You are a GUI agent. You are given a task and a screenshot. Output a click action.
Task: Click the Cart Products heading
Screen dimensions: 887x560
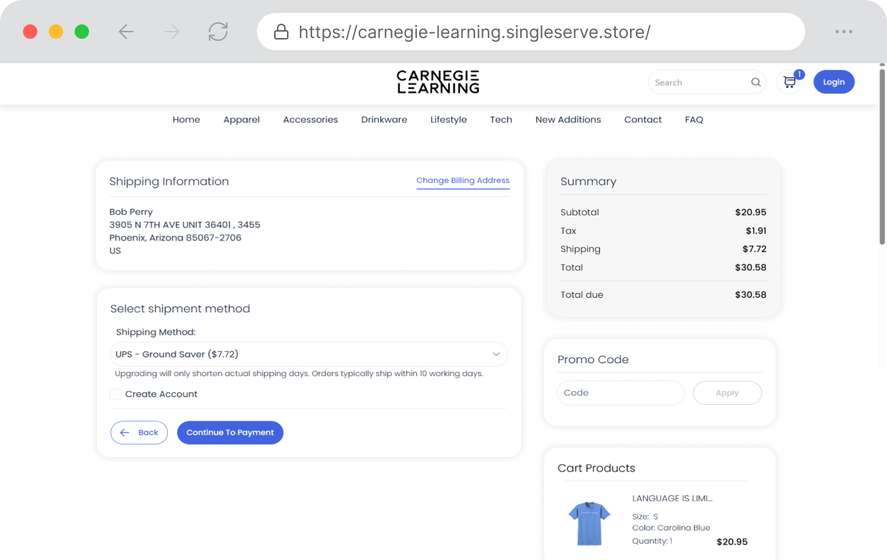pyautogui.click(x=596, y=468)
